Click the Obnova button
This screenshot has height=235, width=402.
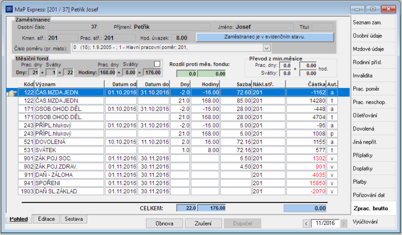click(x=164, y=223)
